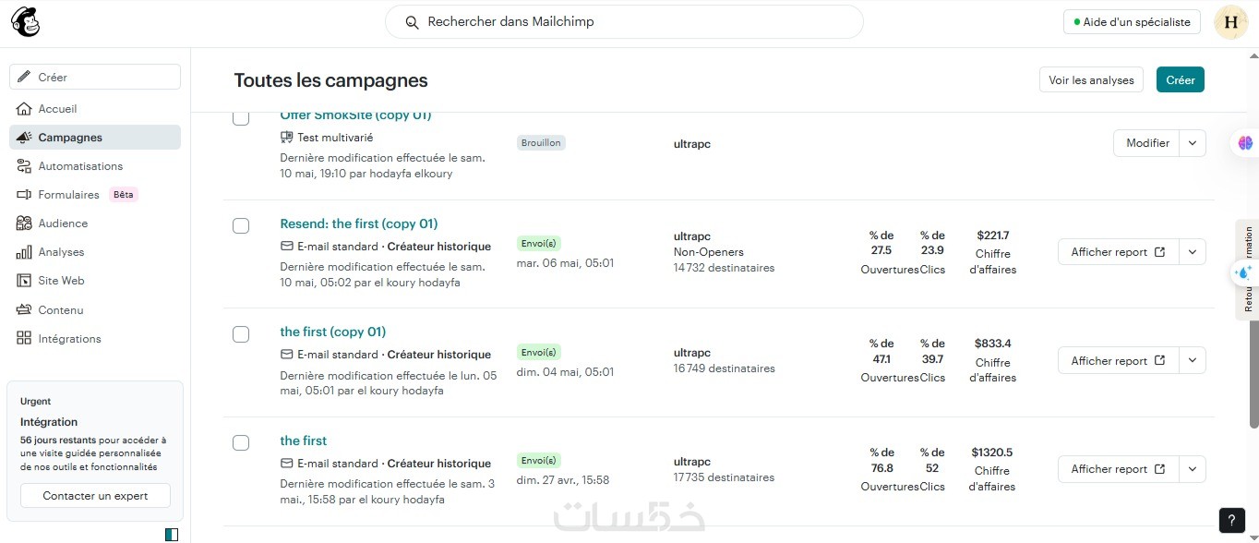Select the checkbox for the first (copy 01)
1259x543 pixels.
[x=241, y=334]
